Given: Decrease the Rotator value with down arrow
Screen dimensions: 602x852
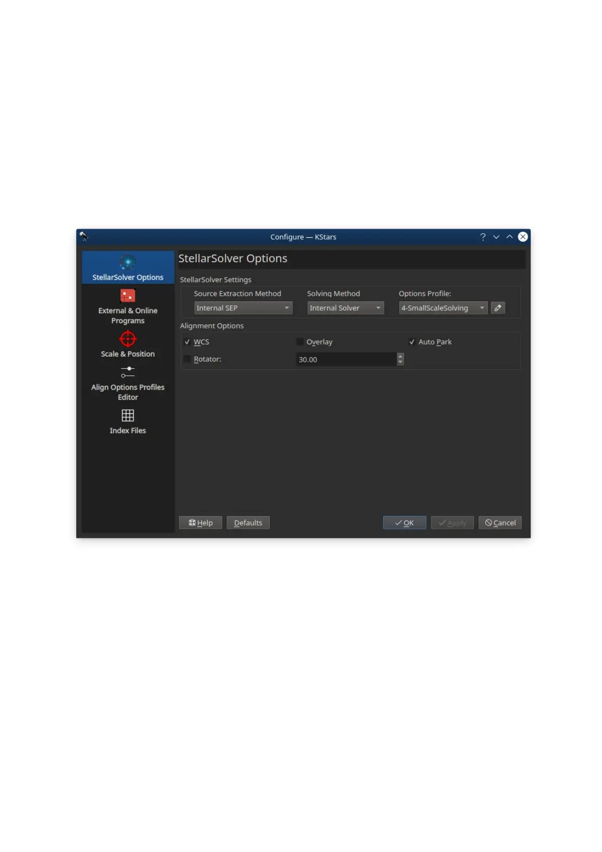Looking at the screenshot, I should pyautogui.click(x=400, y=362).
